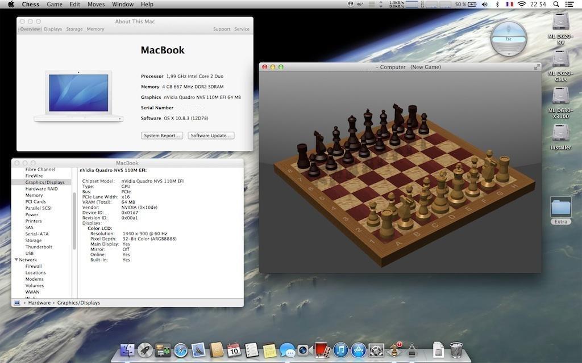582x363 pixels.
Task: Open the Chess application menu
Action: click(31, 4)
